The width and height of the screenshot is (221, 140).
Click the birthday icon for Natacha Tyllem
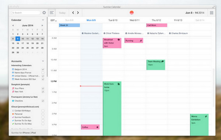point(148,33)
